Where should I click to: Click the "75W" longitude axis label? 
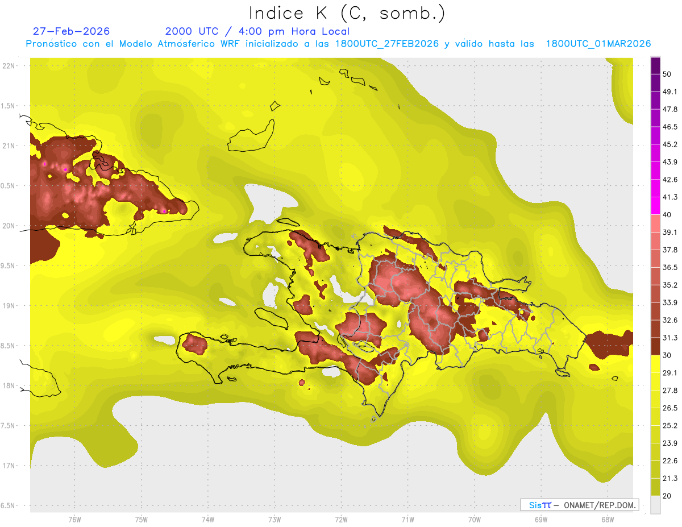point(141,520)
